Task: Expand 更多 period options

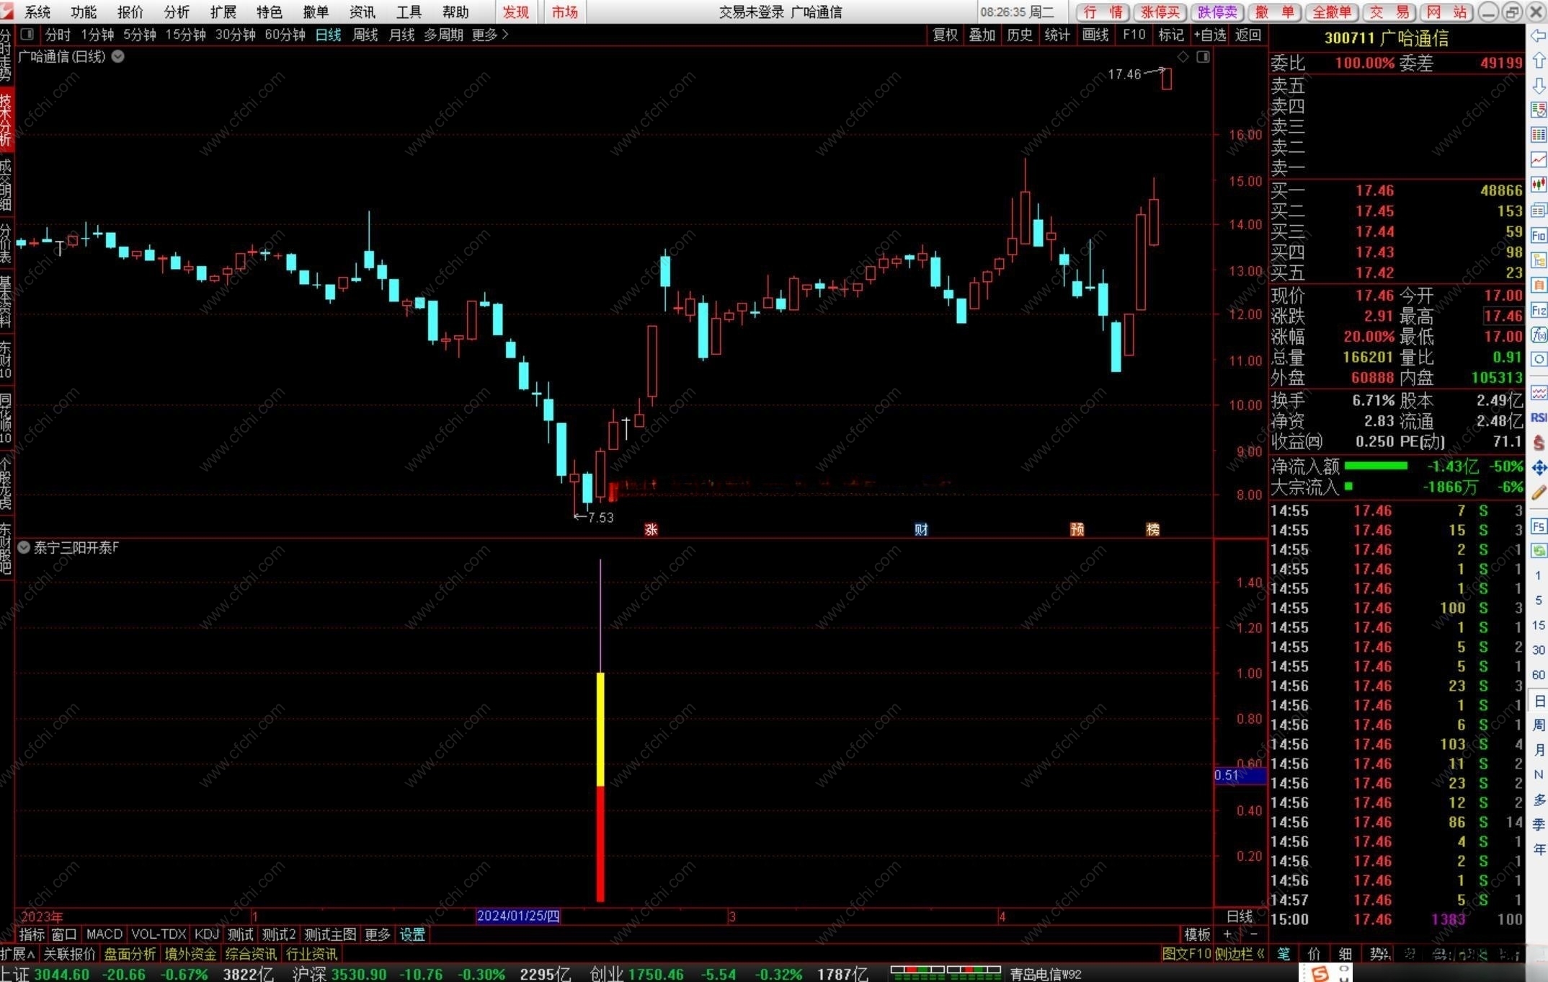Action: [x=490, y=35]
